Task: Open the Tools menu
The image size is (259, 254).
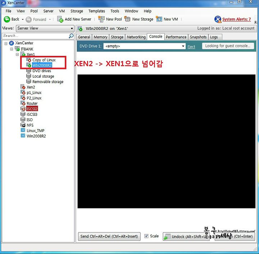Action: pyautogui.click(x=115, y=11)
